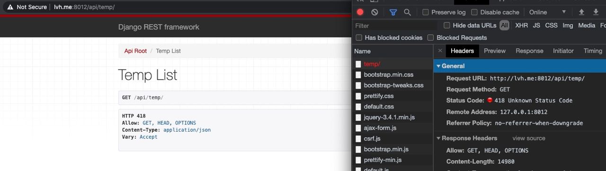Filter requests by Img type
This screenshot has width=606, height=171.
coord(568,25)
